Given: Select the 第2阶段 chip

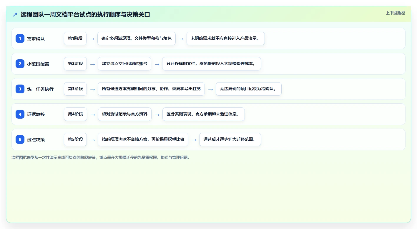Looking at the screenshot, I should (x=75, y=64).
